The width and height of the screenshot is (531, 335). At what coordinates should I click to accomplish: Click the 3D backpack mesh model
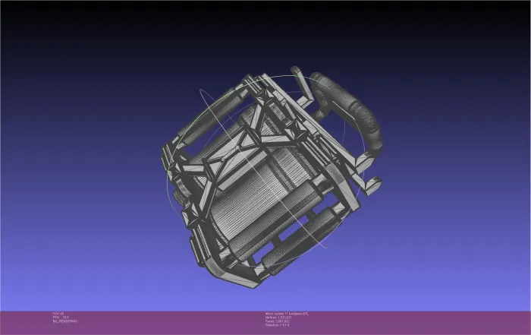tap(271, 176)
